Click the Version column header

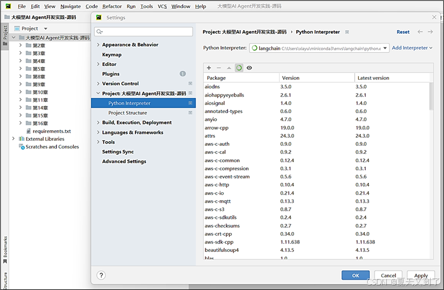(317, 78)
